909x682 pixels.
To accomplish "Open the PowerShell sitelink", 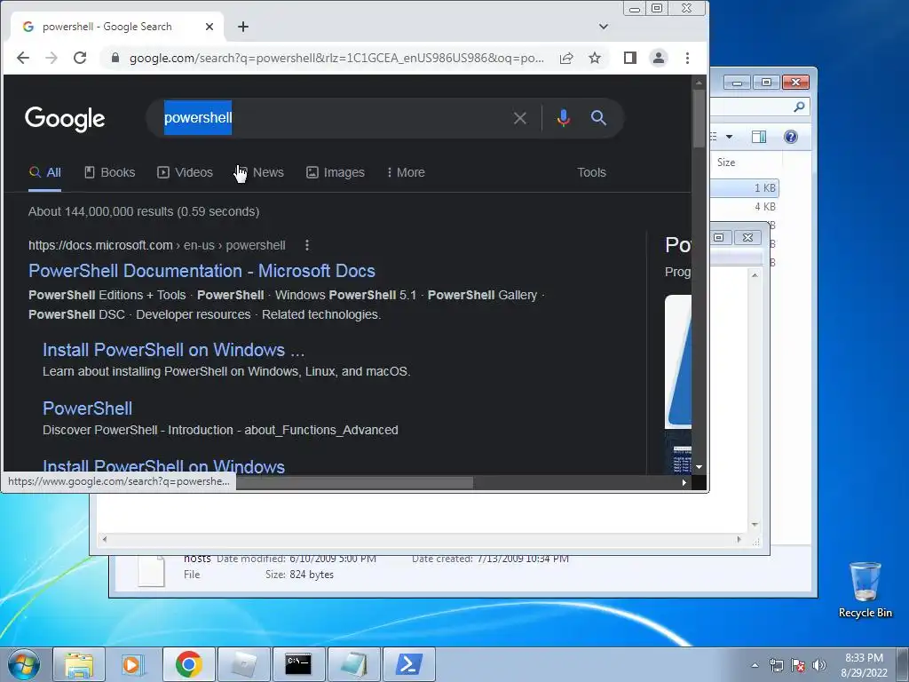I will [88, 408].
